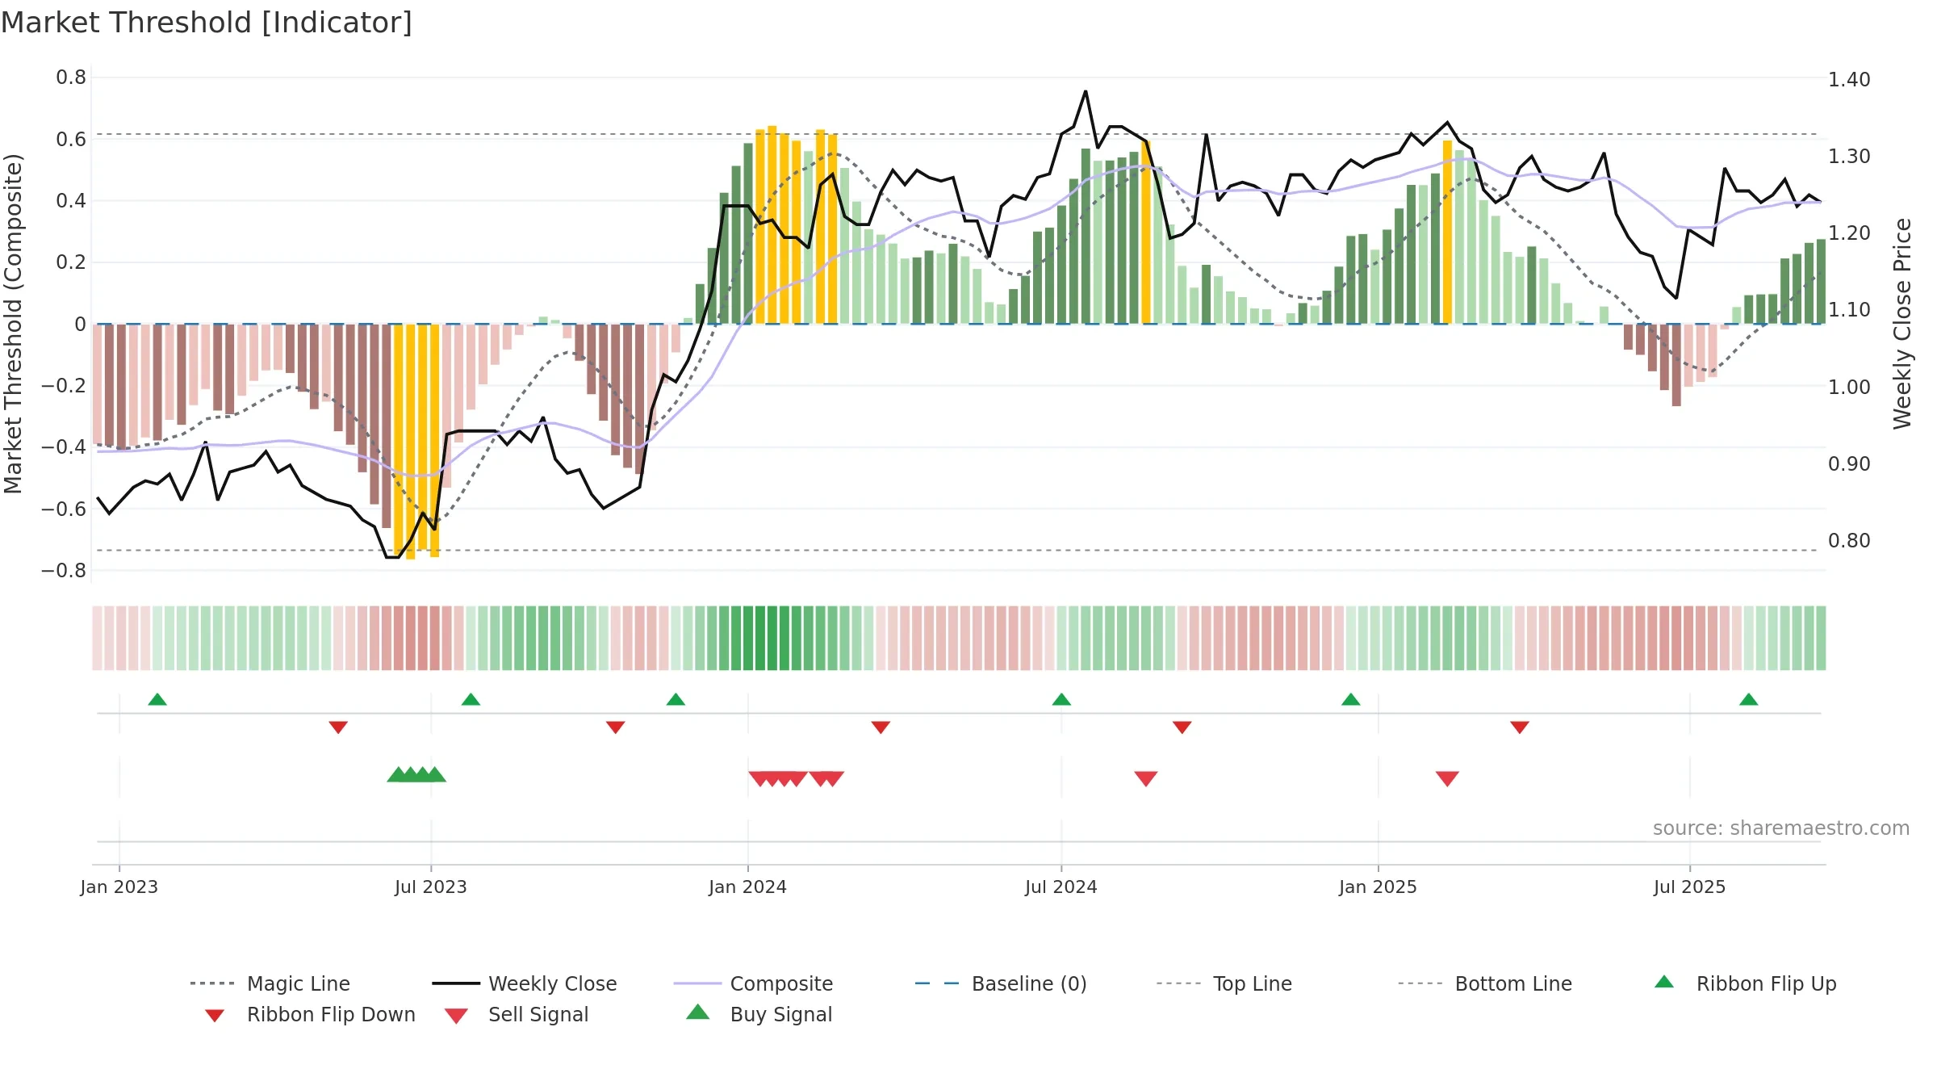The image size is (1937, 1090).
Task: Toggle the Baseline (0) legend entry
Action: pyautogui.click(x=1001, y=983)
